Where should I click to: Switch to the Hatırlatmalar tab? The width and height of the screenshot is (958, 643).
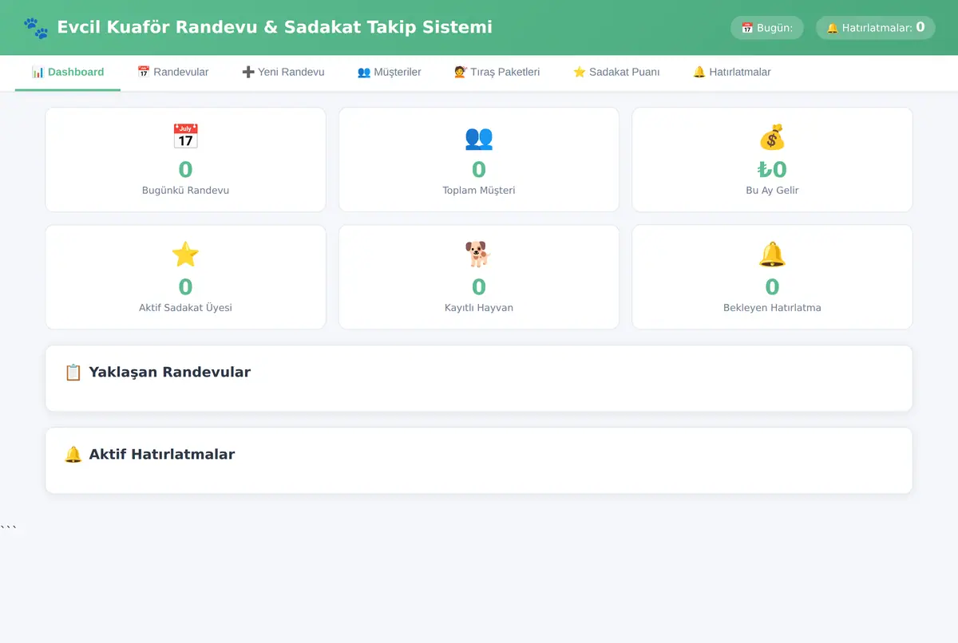[x=732, y=73]
